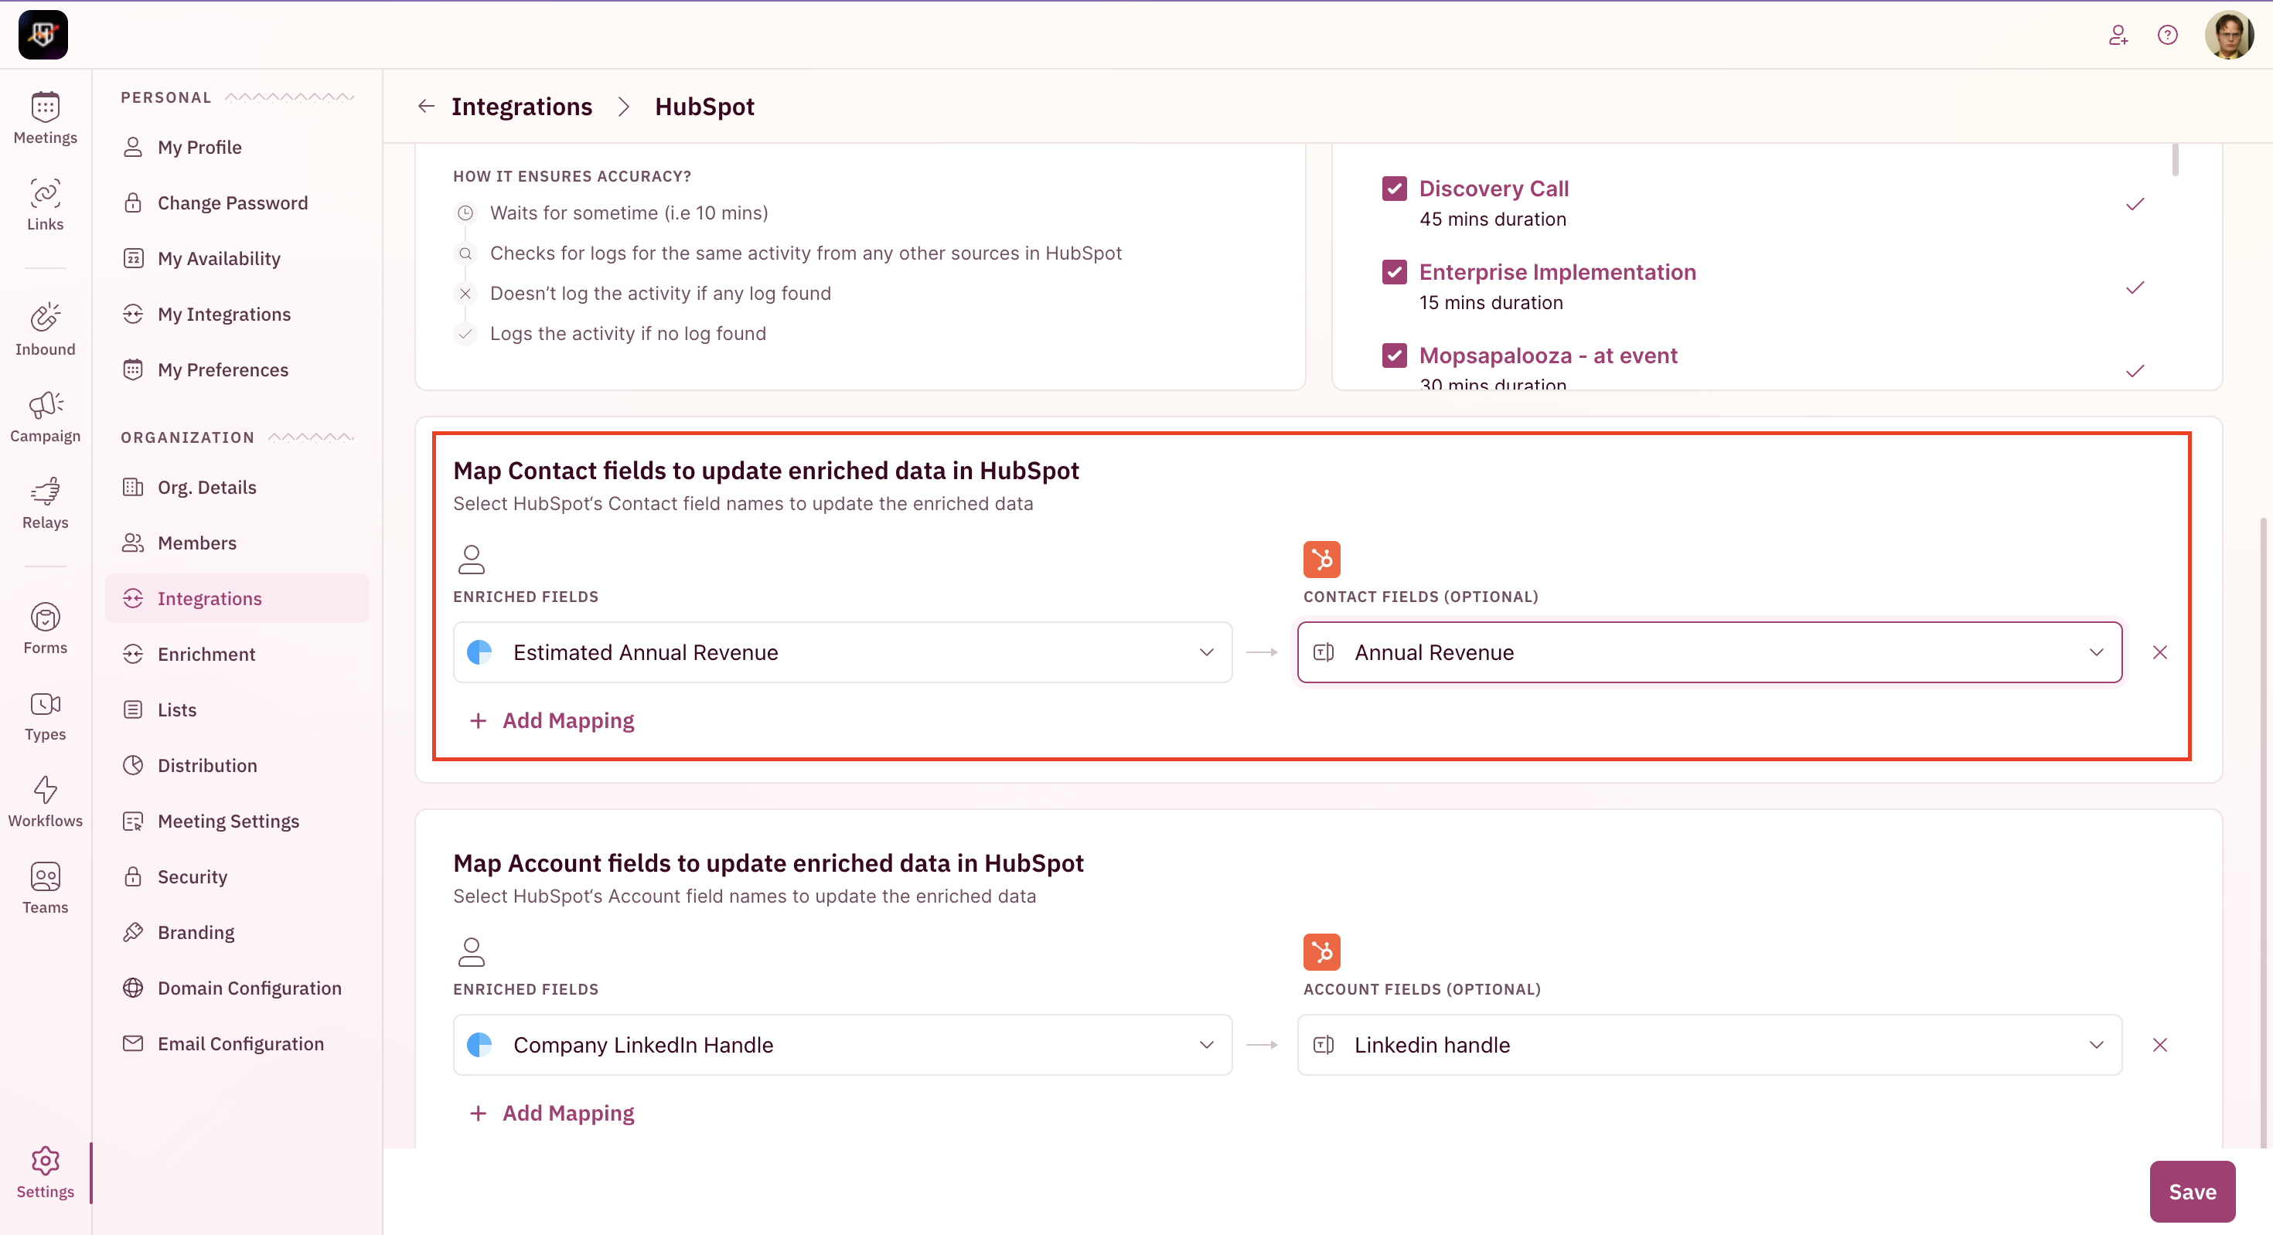Toggle the Enterprise Implementation checkbox
Screen dimensions: 2273x1235
(x=1394, y=272)
